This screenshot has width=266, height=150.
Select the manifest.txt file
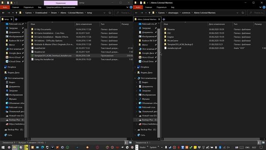(x=40, y=48)
